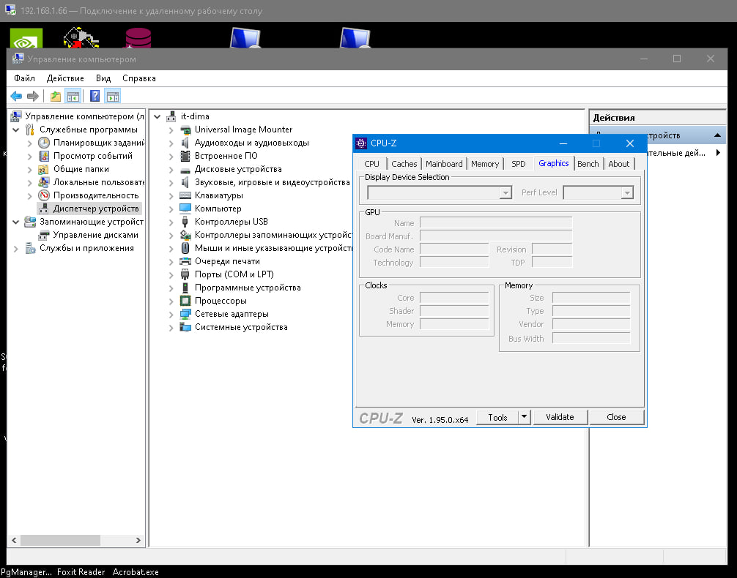737x578 pixels.
Task: Toggle the Action pane toolbar icon
Action: tap(112, 97)
